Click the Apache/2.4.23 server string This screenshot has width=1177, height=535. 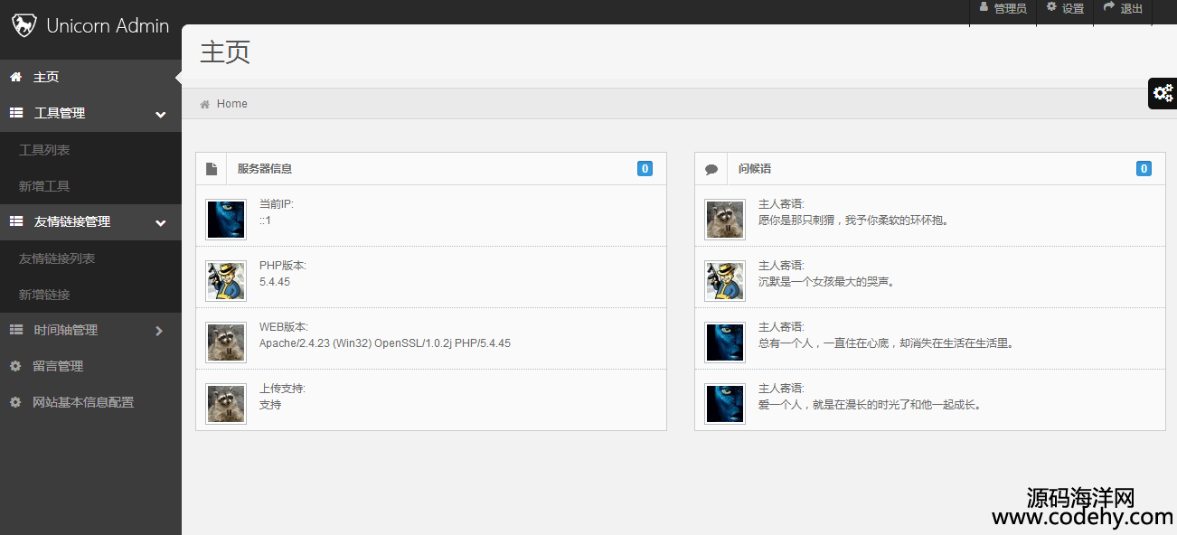385,343
